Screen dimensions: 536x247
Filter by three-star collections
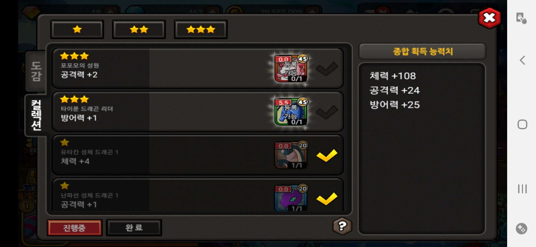201,30
